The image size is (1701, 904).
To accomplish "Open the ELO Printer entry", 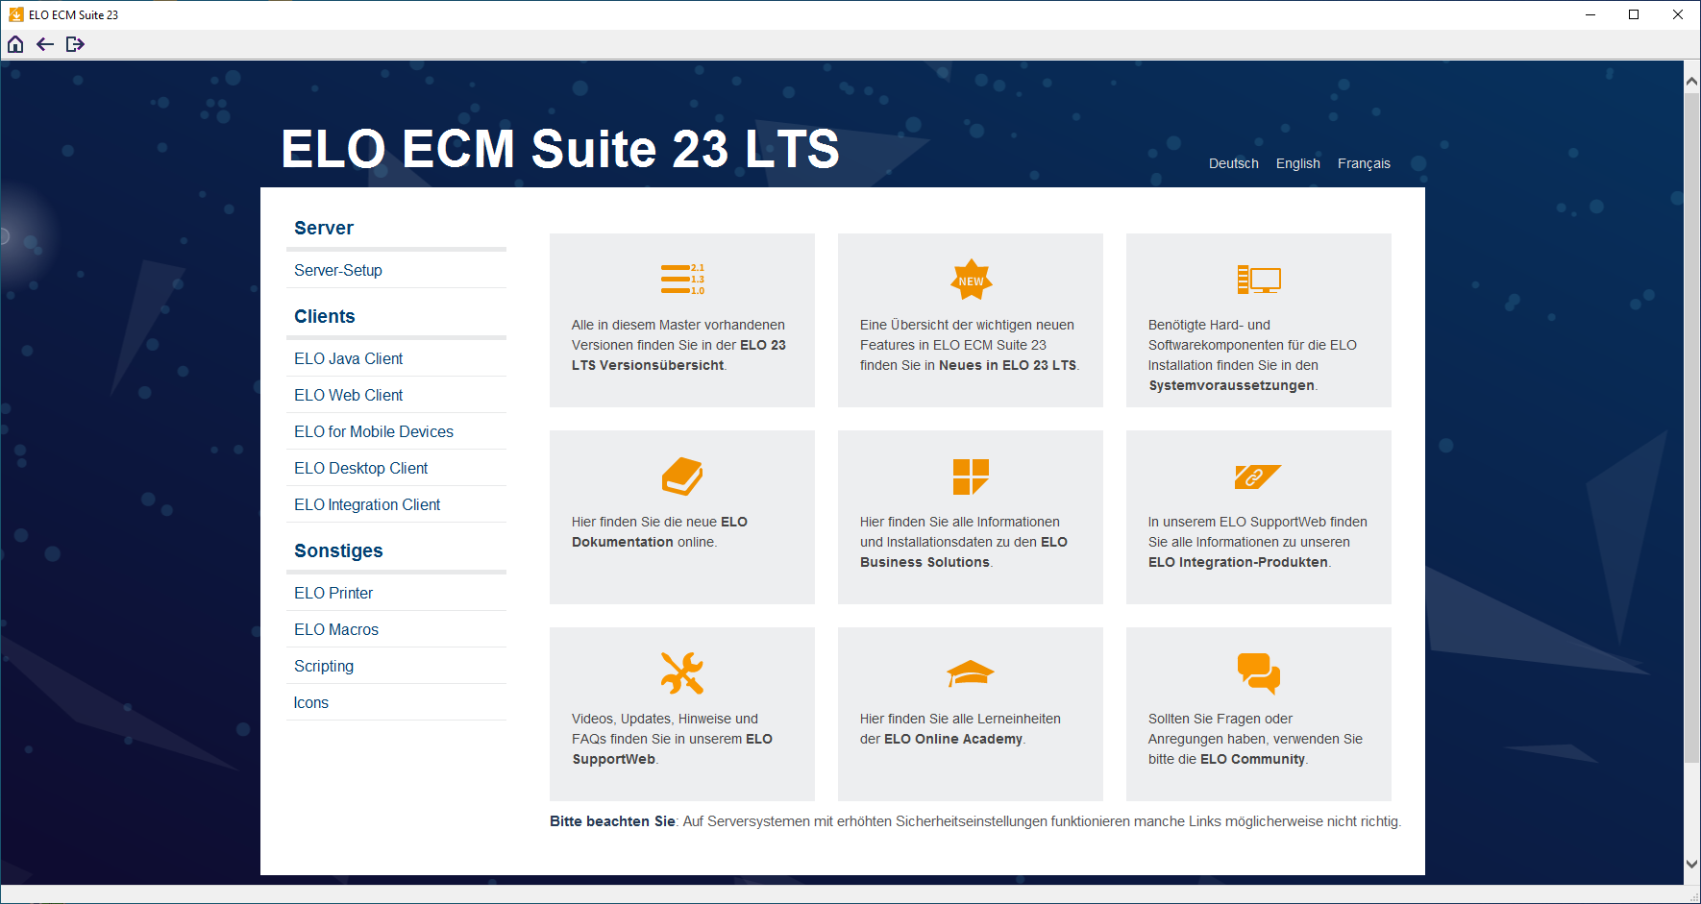I will click(x=396, y=594).
